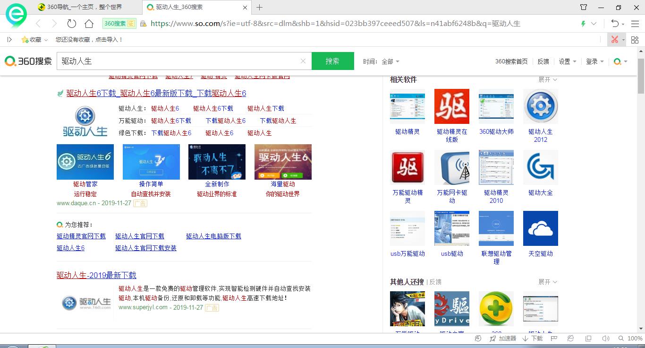Click the browser refresh button

(72, 24)
